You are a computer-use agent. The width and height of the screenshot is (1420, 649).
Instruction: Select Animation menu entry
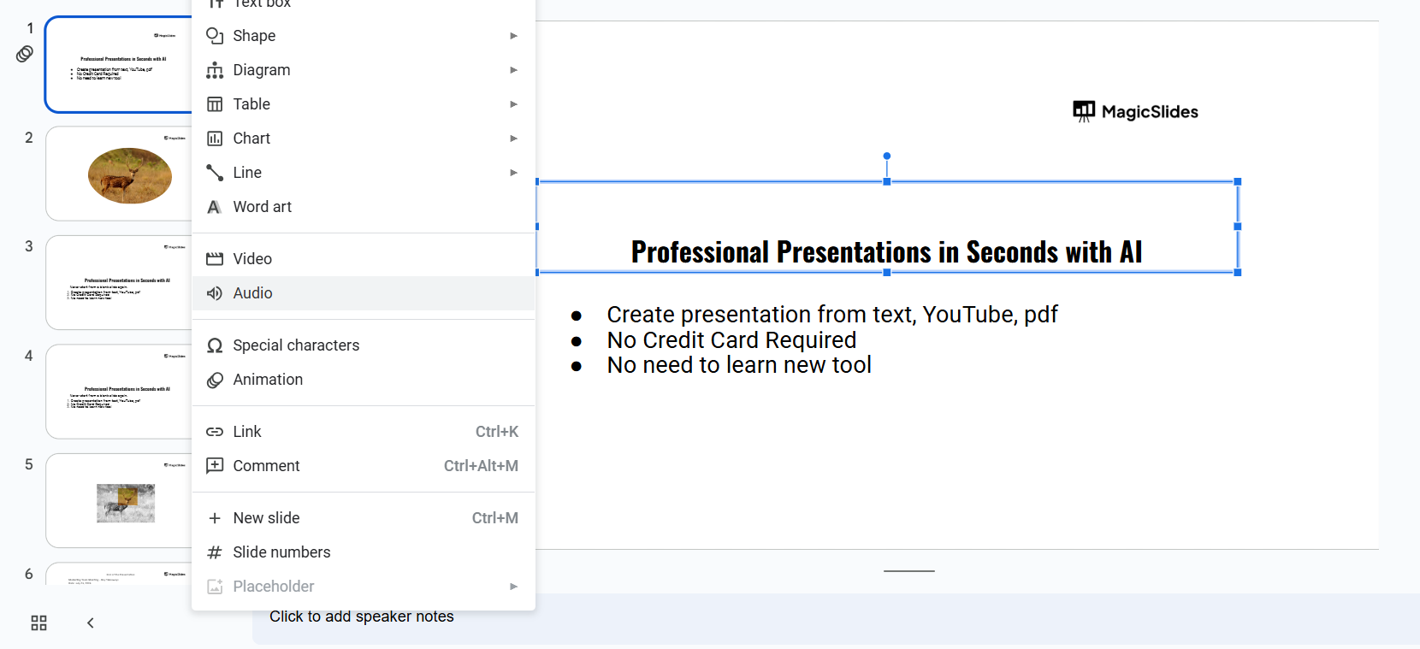point(268,380)
